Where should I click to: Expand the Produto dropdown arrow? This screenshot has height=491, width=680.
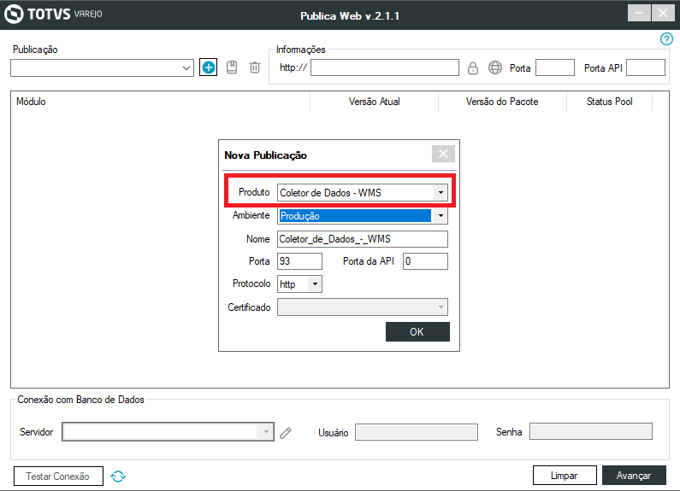pos(441,193)
